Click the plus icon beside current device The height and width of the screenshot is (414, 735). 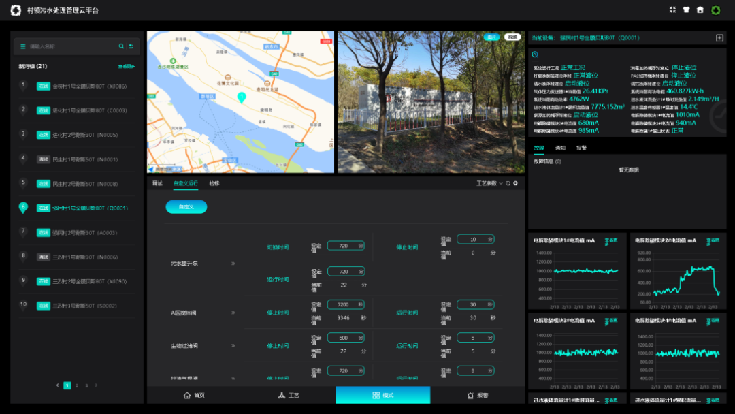point(719,38)
